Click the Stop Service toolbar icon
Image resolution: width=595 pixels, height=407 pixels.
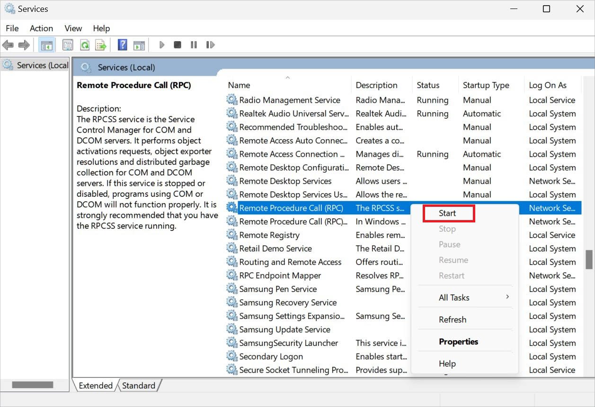[x=177, y=44]
